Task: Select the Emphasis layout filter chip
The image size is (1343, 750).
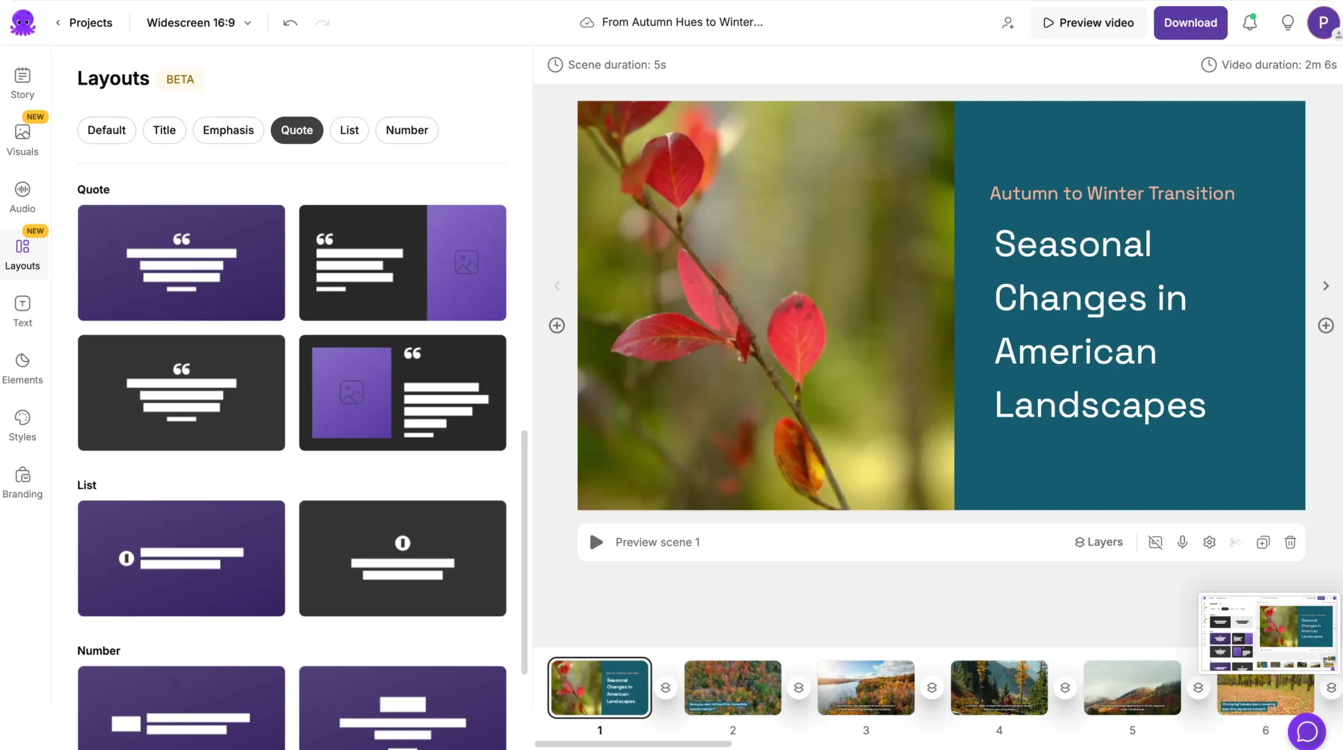Action: click(x=228, y=130)
